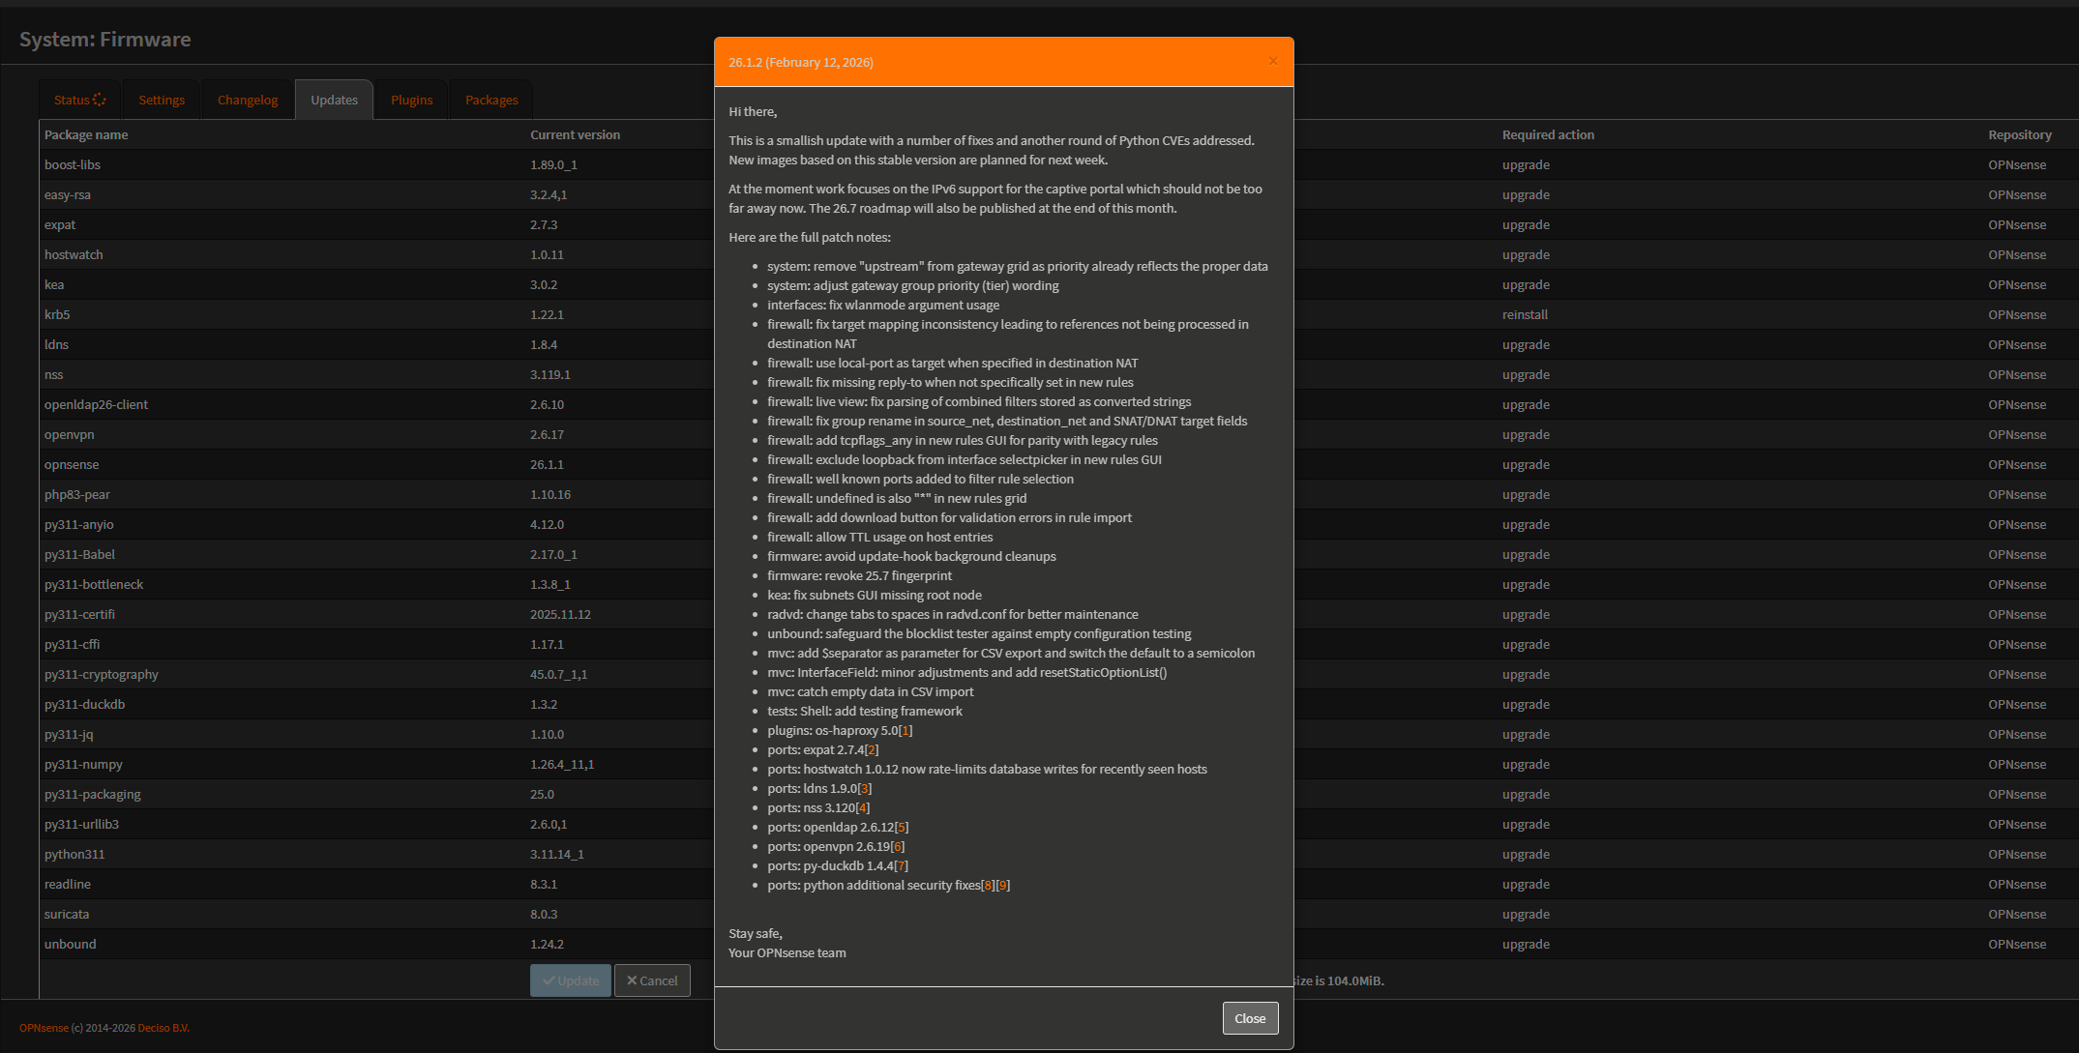Click the python311 package name
This screenshot has height=1053, width=2079.
point(74,854)
